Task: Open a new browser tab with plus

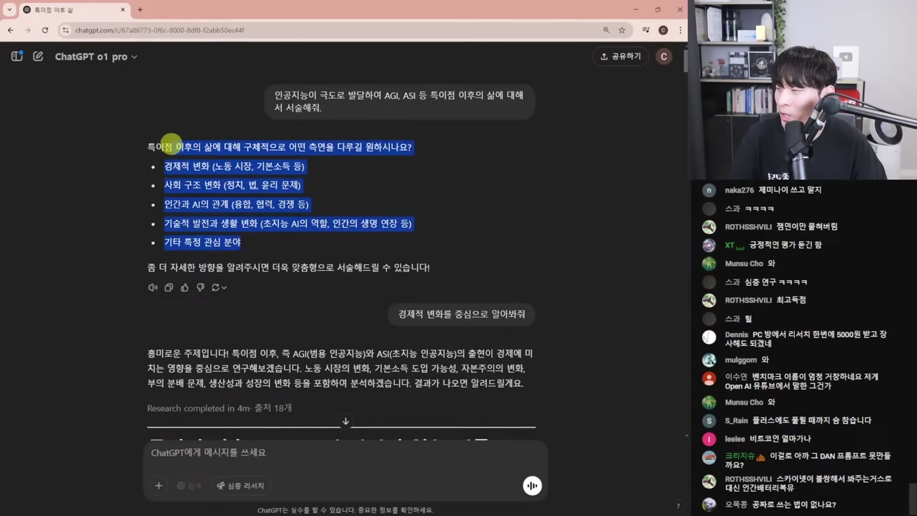Action: click(x=140, y=10)
